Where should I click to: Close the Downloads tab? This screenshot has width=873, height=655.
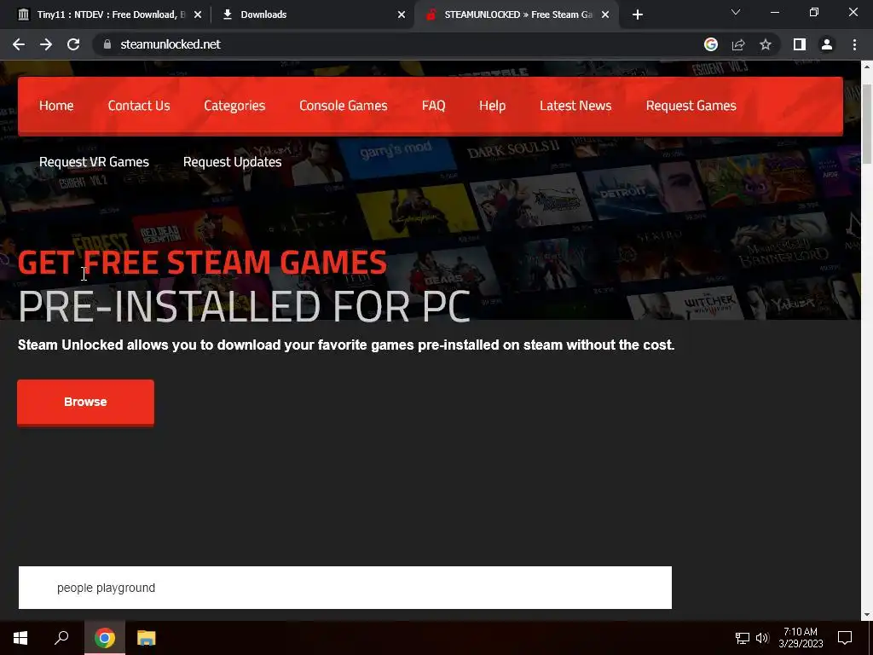click(402, 14)
